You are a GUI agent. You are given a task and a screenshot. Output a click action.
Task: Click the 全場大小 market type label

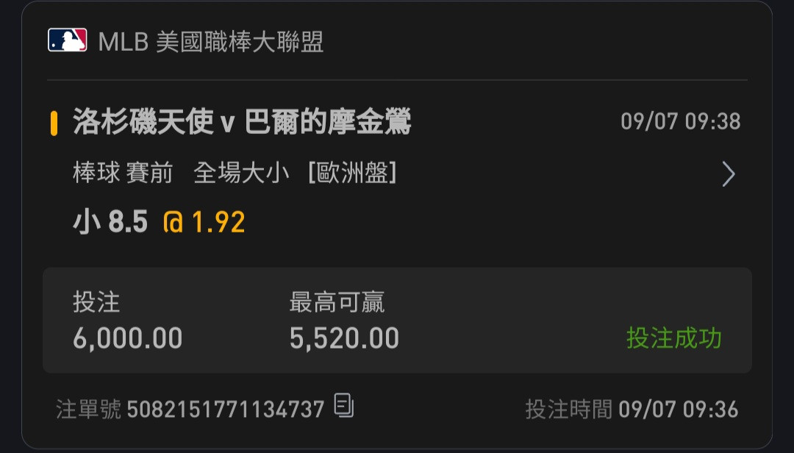point(242,174)
